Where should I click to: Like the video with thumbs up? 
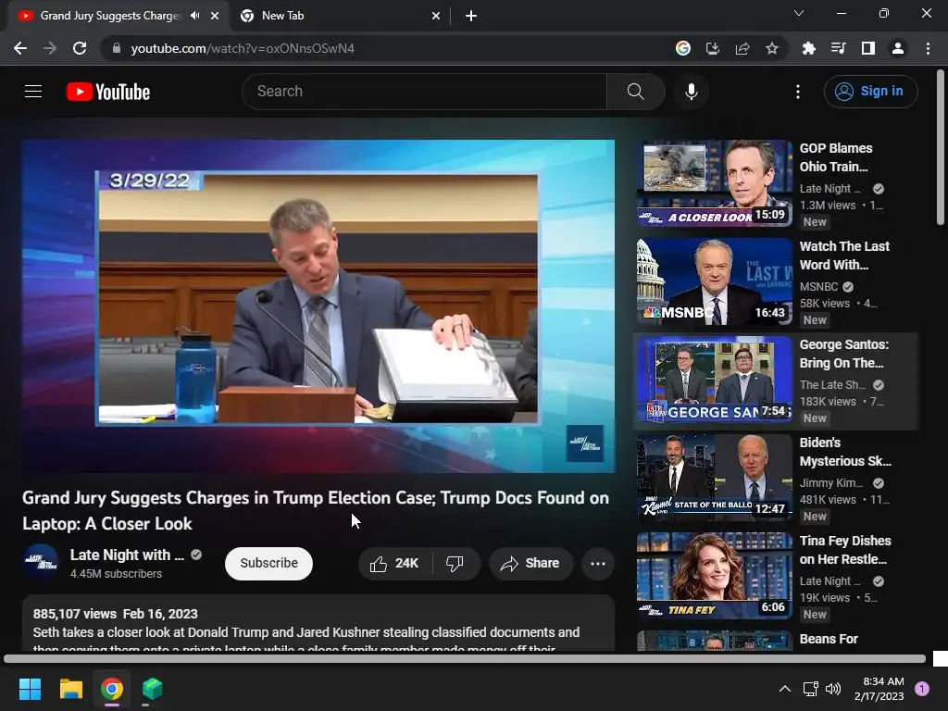pyautogui.click(x=395, y=564)
